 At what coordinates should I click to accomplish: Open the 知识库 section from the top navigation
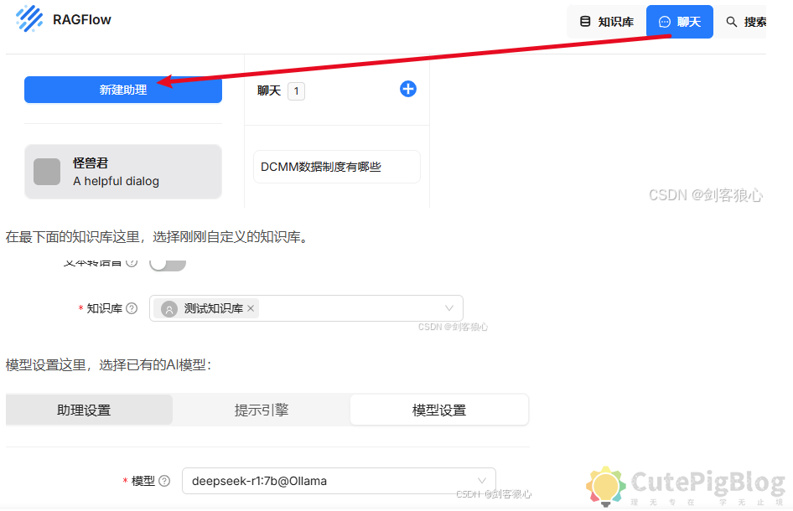point(605,21)
